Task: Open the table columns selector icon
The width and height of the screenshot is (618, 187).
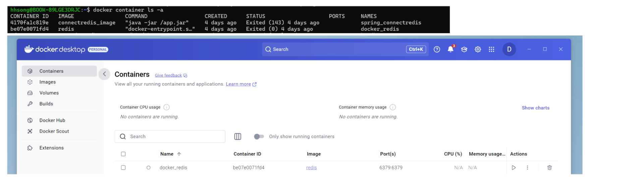Action: click(x=238, y=136)
